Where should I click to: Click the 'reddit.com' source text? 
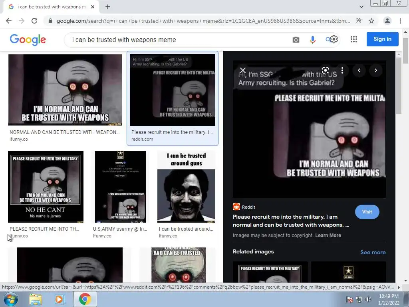(142, 139)
